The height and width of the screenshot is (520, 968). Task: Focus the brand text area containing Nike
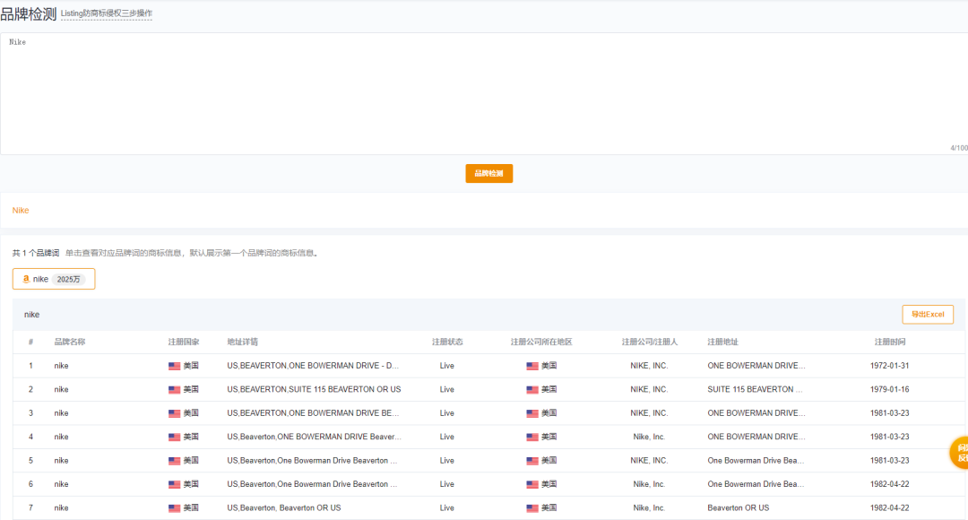coord(484,93)
